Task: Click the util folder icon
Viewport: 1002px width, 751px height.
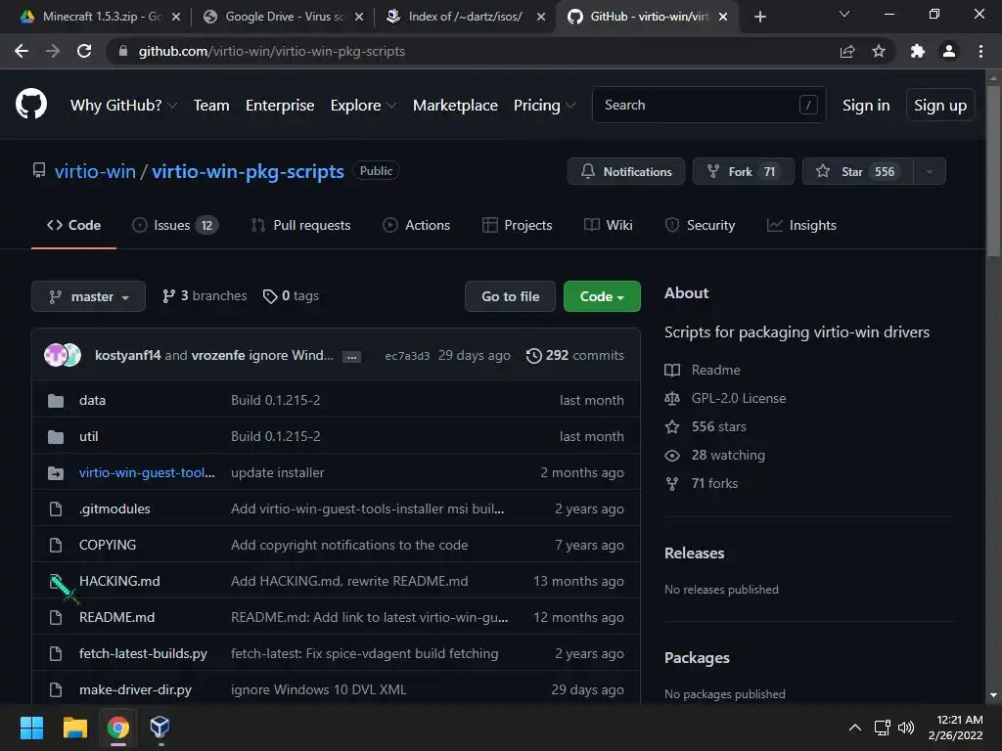Action: (56, 437)
